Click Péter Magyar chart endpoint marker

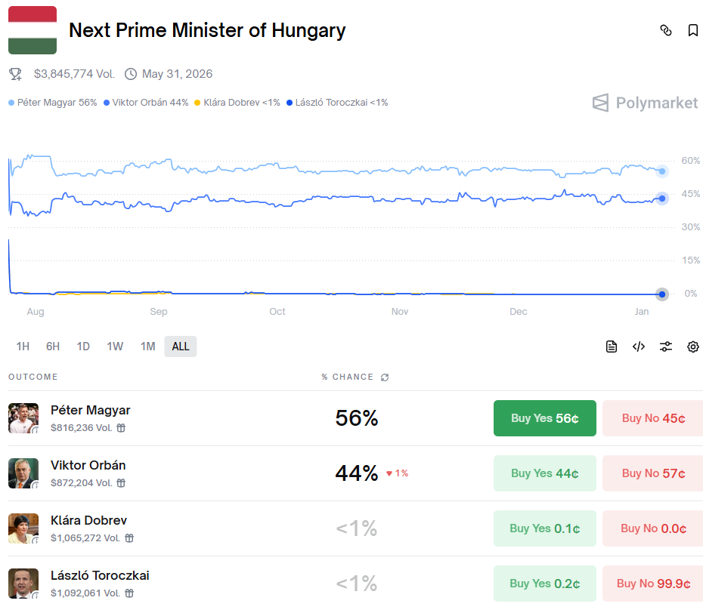(x=662, y=171)
